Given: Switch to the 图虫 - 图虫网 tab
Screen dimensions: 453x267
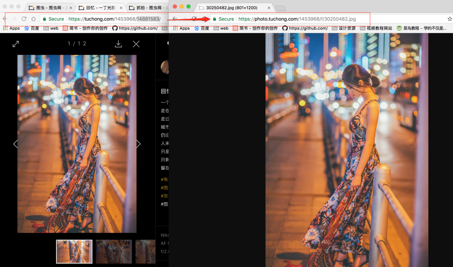Looking at the screenshot, I should click(50, 8).
